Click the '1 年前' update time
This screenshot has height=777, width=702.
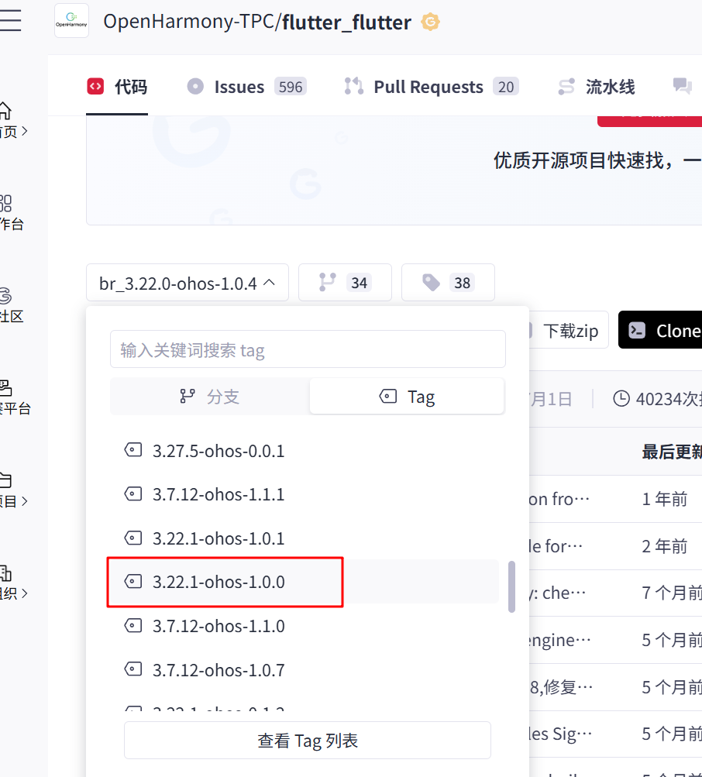[665, 499]
